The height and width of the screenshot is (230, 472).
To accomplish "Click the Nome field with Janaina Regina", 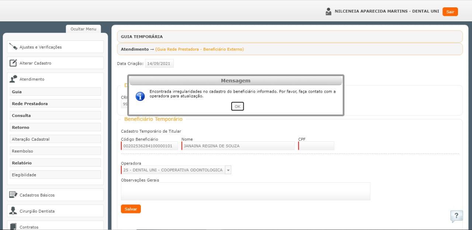I will 238,146.
